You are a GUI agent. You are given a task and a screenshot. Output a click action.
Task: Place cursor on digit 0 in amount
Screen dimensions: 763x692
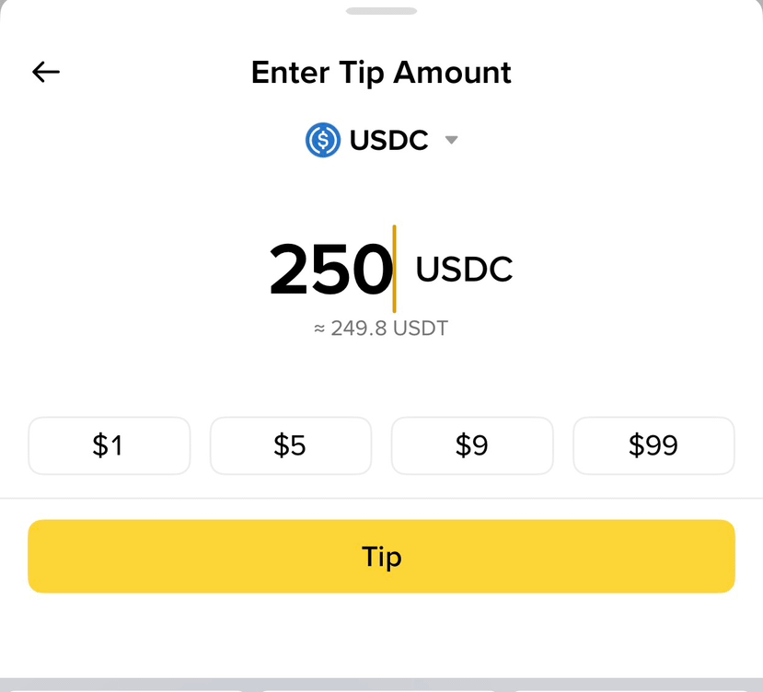[x=372, y=269]
